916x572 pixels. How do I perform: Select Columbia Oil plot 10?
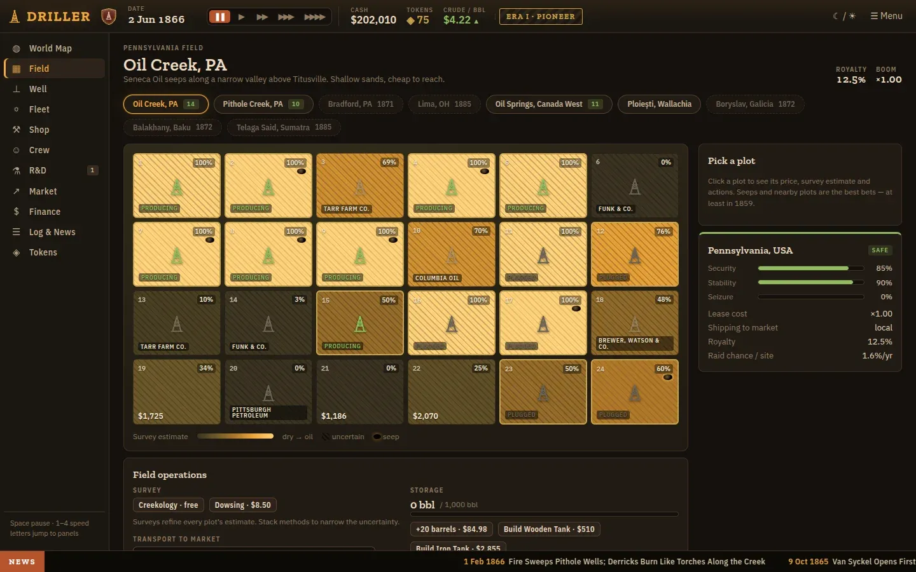[x=452, y=254]
